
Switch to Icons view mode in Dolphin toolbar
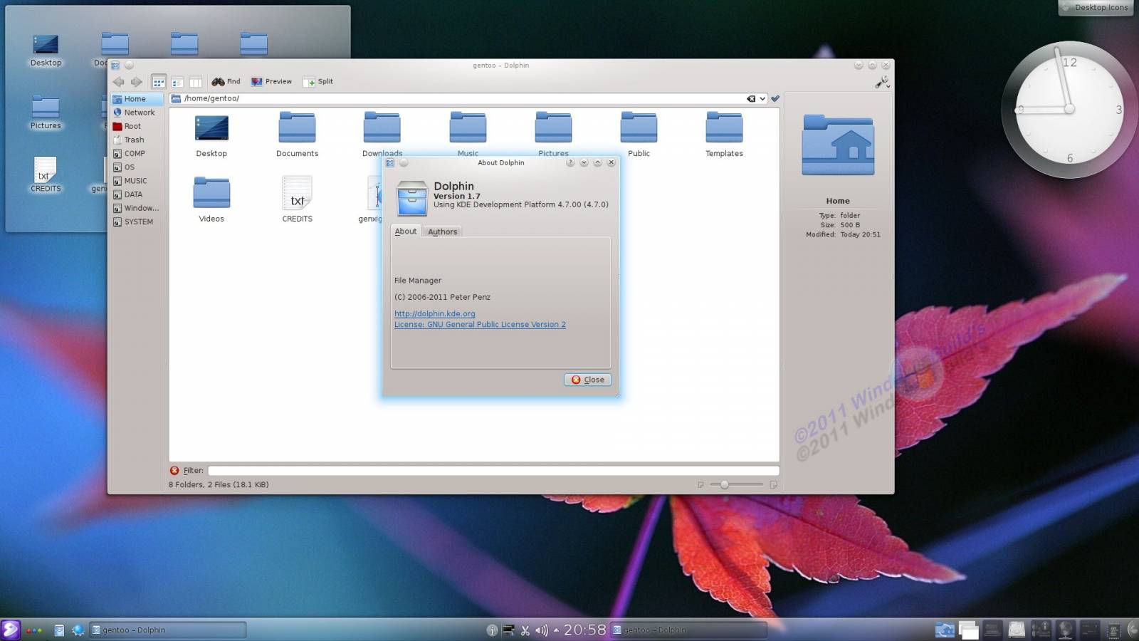pos(159,82)
